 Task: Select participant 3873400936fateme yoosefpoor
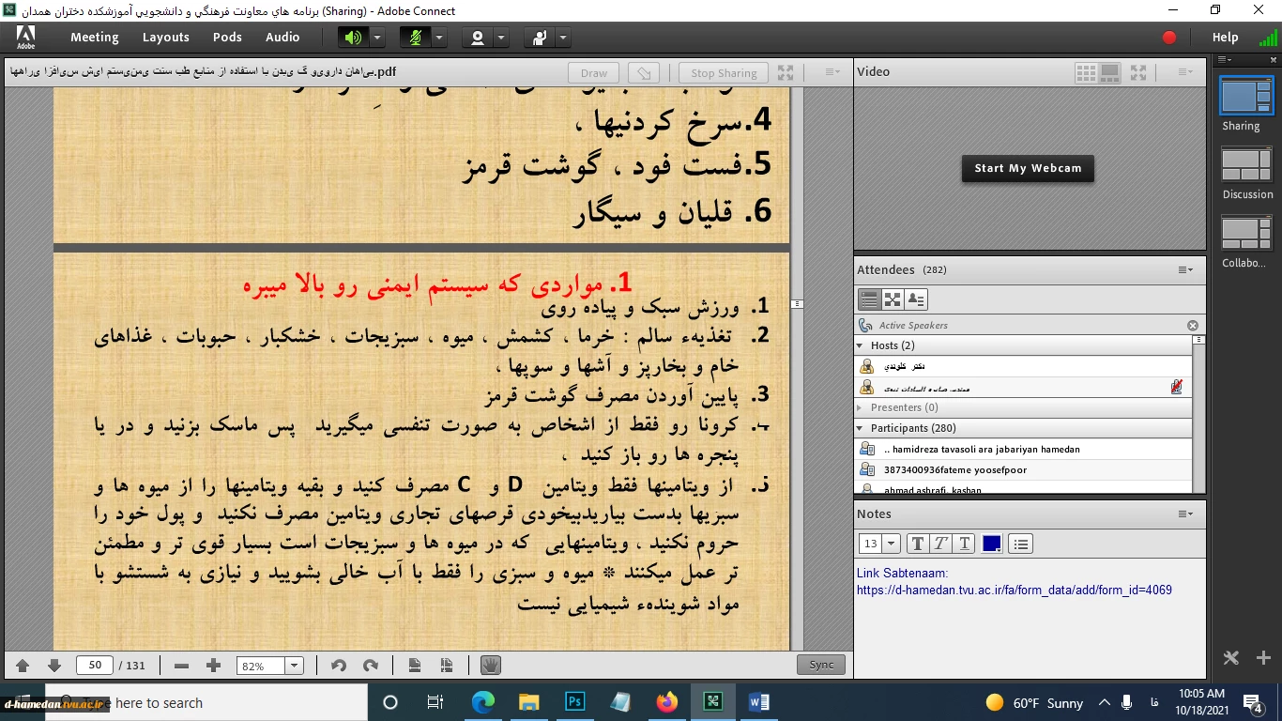(1023, 469)
